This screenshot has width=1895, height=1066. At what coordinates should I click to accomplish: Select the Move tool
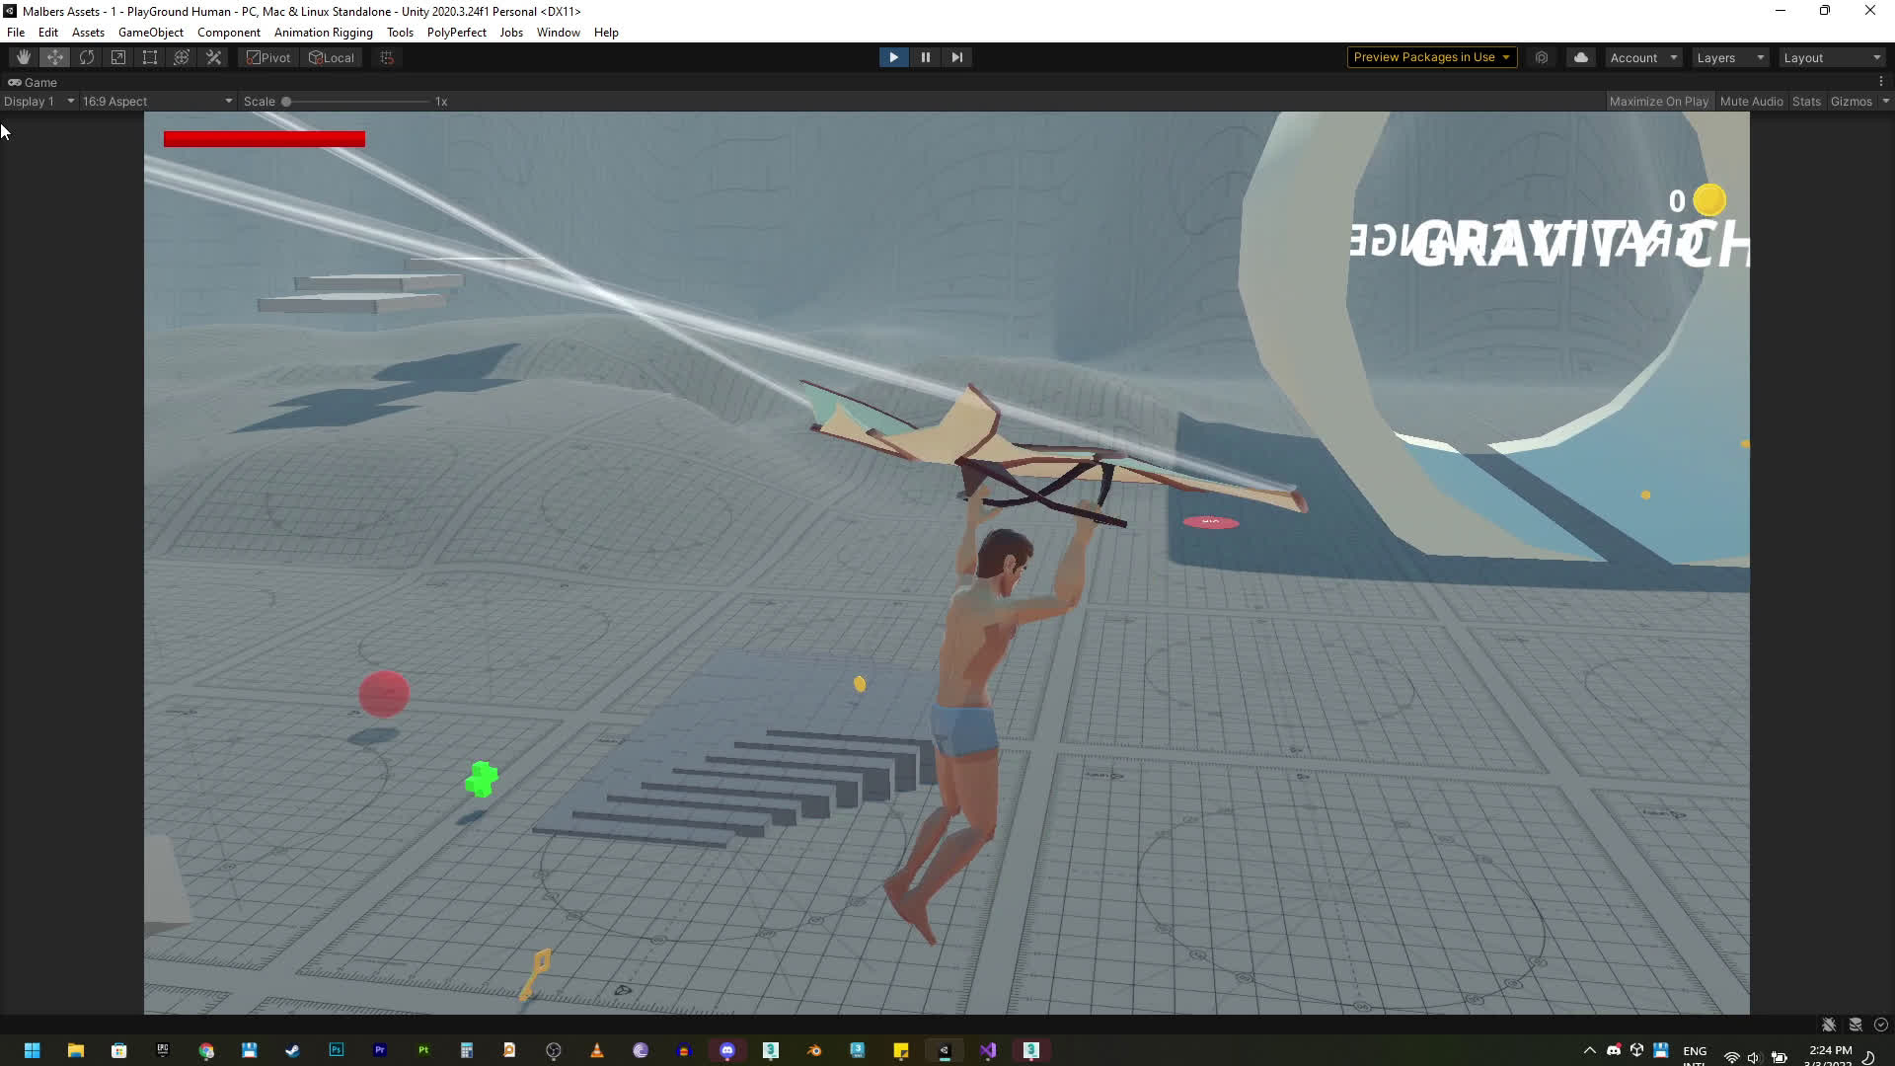pyautogui.click(x=55, y=57)
